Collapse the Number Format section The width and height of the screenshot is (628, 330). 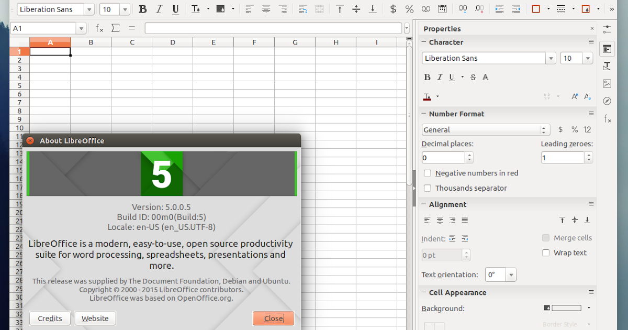tap(424, 114)
